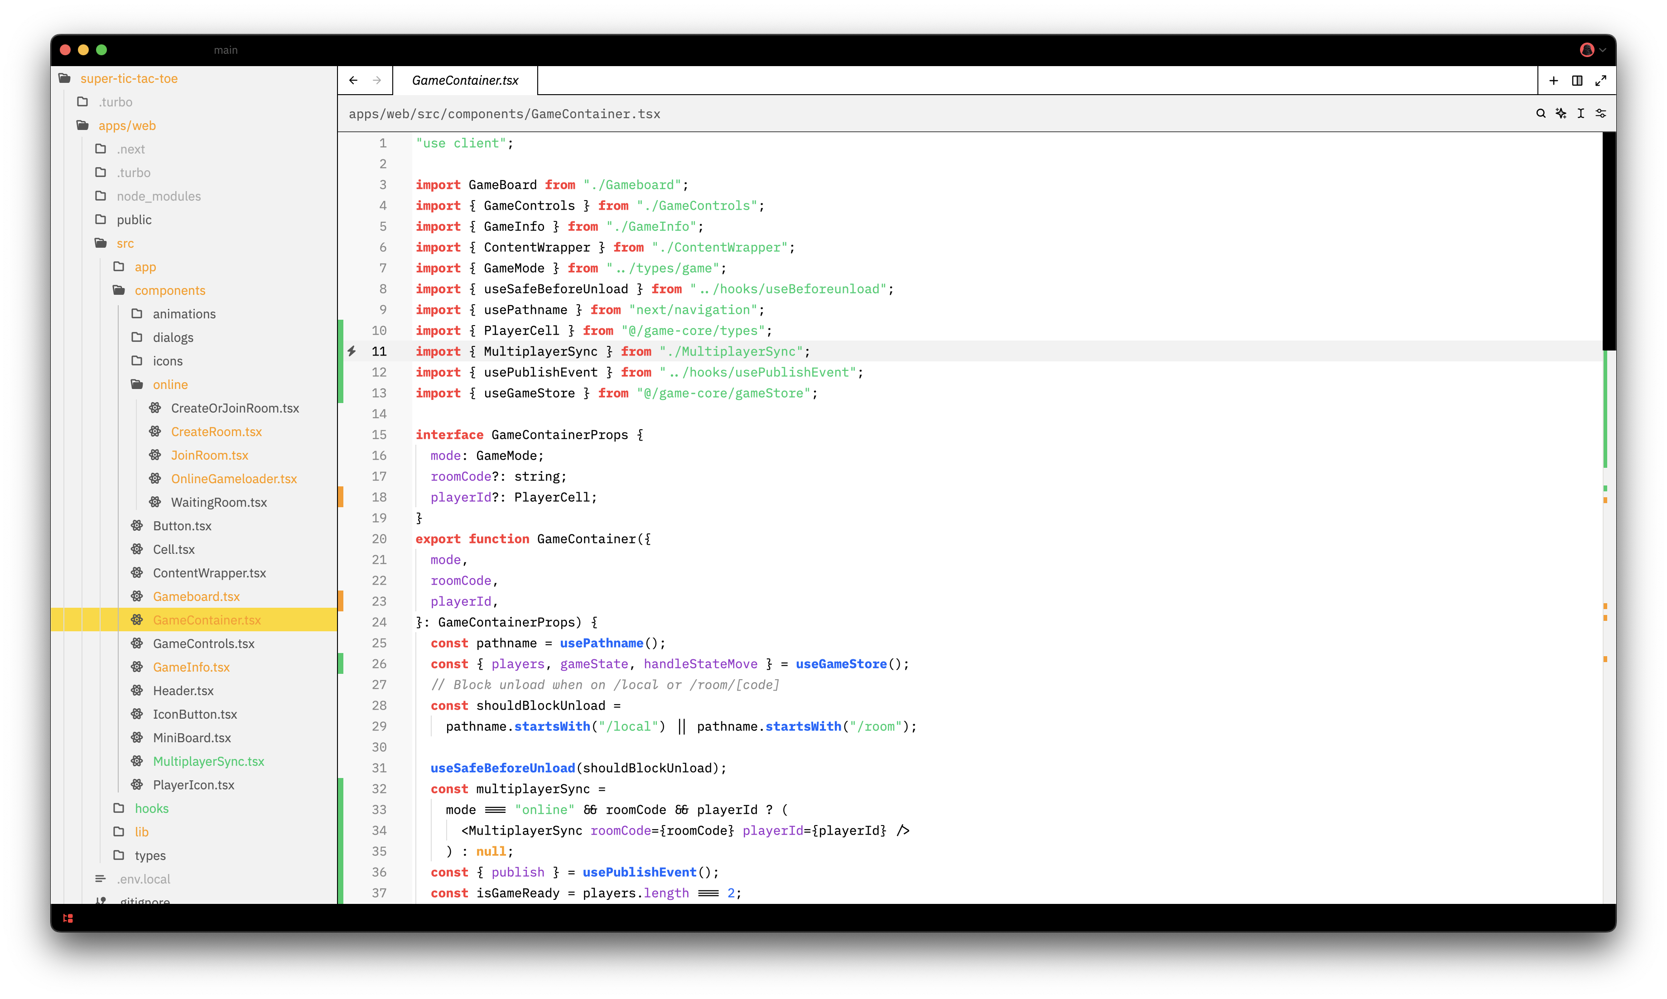Navigate forward with the right arrow
Screen dimensions: 1667x999
click(377, 80)
